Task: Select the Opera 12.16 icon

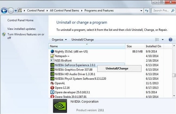Action: [x=52, y=88]
